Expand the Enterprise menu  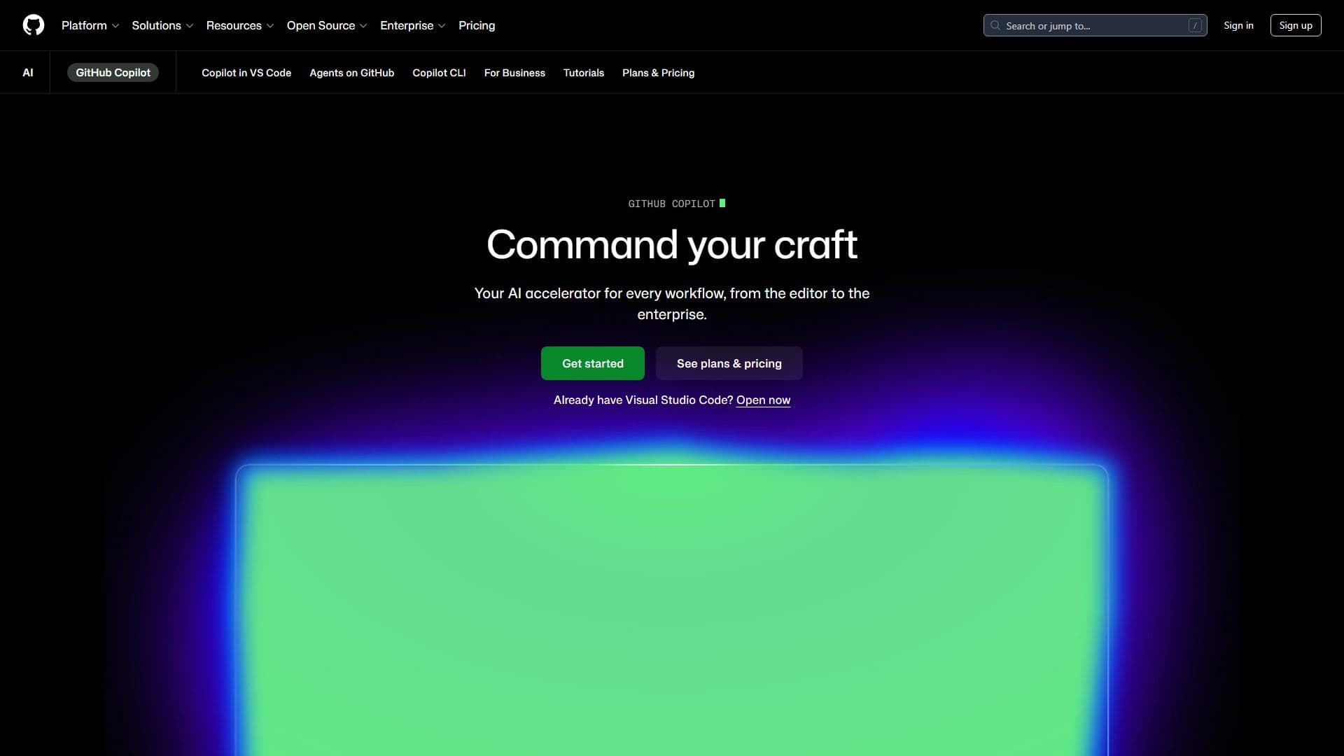tap(413, 25)
